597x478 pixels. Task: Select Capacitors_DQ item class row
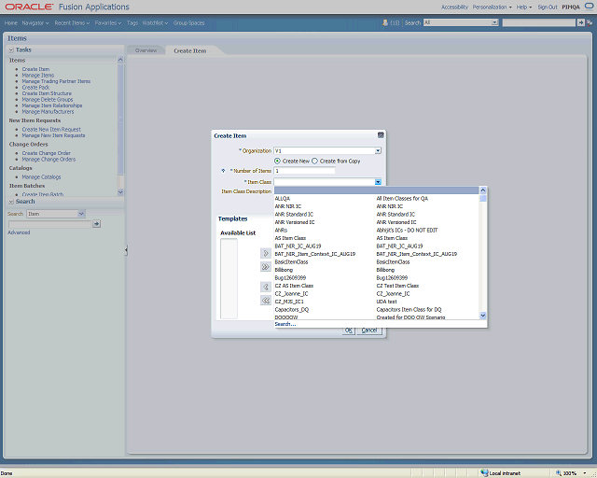click(x=377, y=310)
